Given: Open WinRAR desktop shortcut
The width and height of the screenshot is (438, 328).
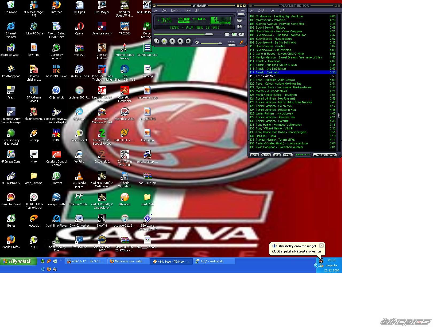Looking at the screenshot, I should (79, 50).
